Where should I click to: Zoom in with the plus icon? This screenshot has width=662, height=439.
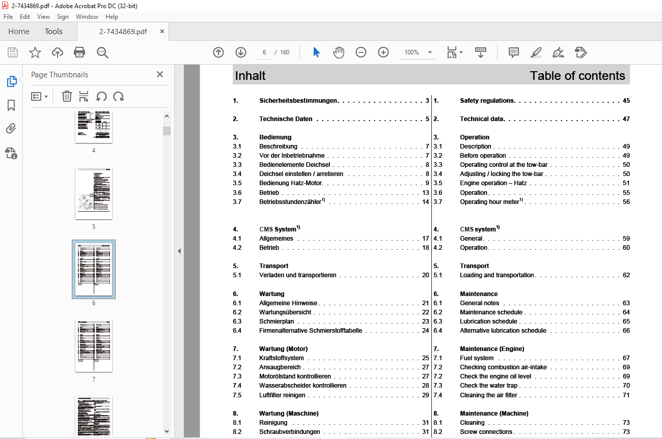383,52
